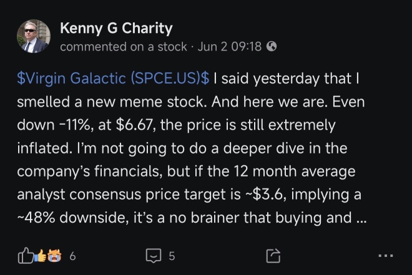Open the $Virgin Galactic (SPCE.US)$ stock link
412x275 pixels.
[x=113, y=78]
